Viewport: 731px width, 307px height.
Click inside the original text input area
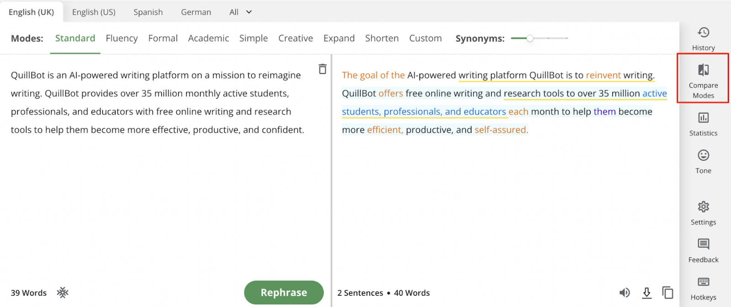[158, 102]
